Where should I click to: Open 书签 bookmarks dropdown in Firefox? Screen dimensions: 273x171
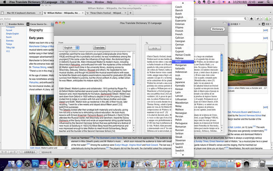point(267,24)
